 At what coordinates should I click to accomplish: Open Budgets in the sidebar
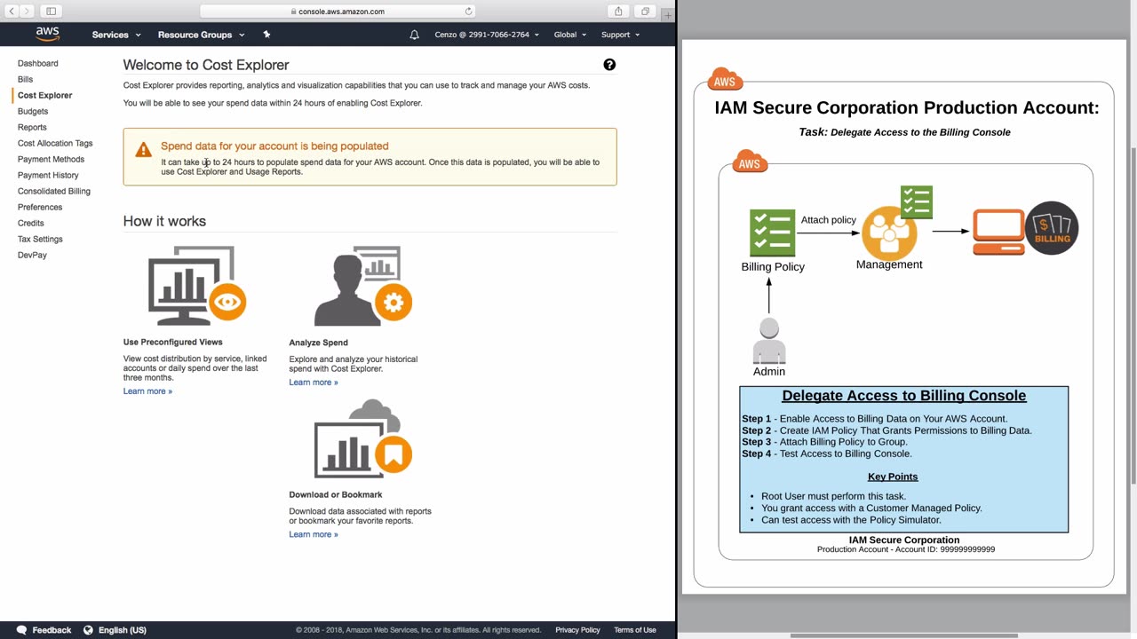33,112
